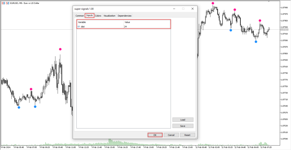This screenshot has width=291, height=150.
Task: Save the current input settings
Action: click(183, 126)
